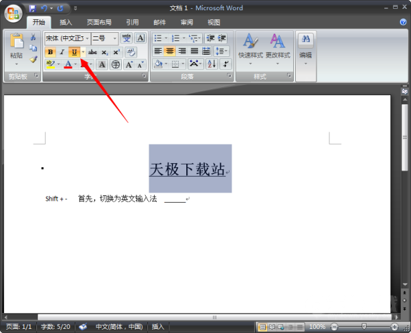The height and width of the screenshot is (333, 411).
Task: Open the 审阅 (Review) tab
Action: [187, 23]
